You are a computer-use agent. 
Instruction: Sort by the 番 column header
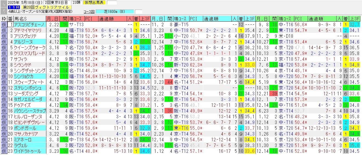[x=10, y=19]
